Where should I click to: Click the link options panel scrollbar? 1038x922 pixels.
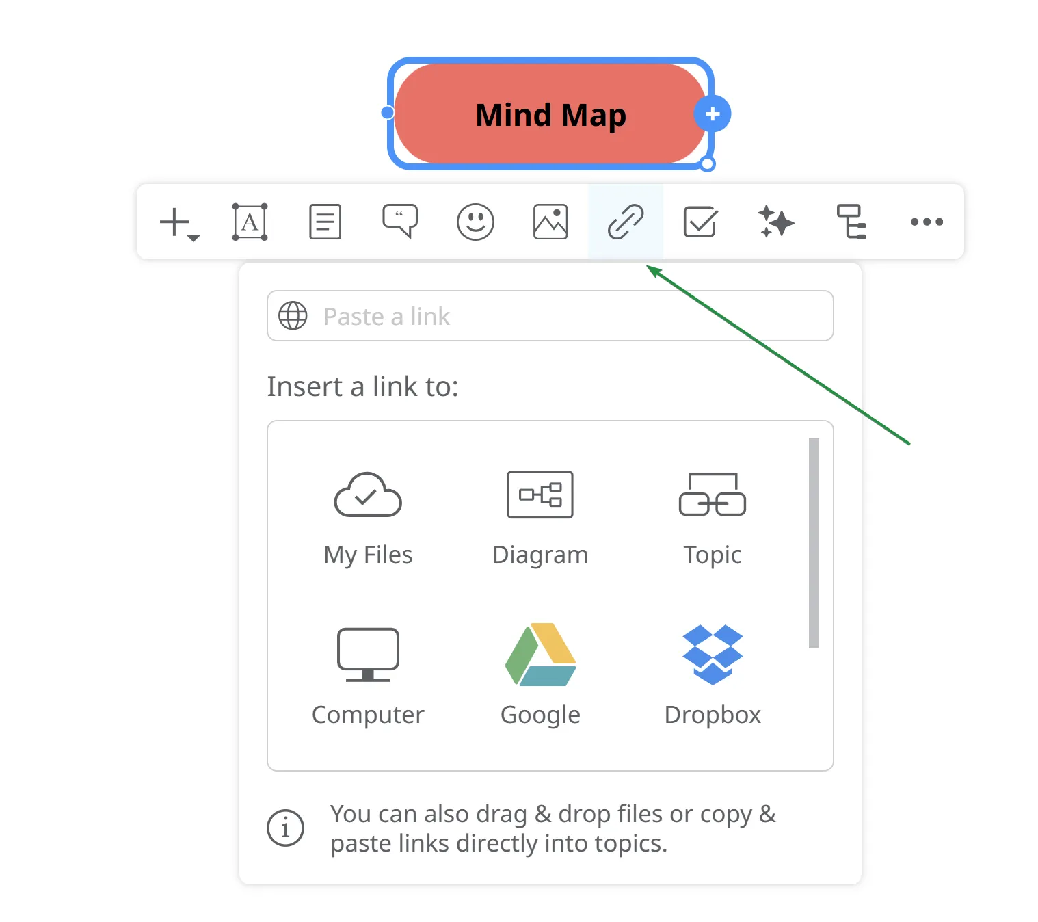[x=814, y=542]
